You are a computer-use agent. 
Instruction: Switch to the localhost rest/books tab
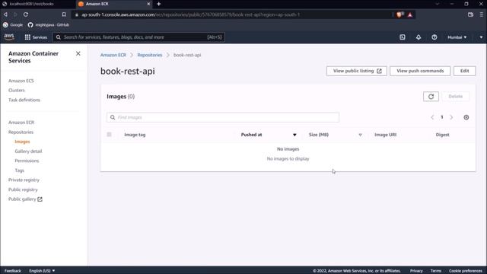point(32,4)
